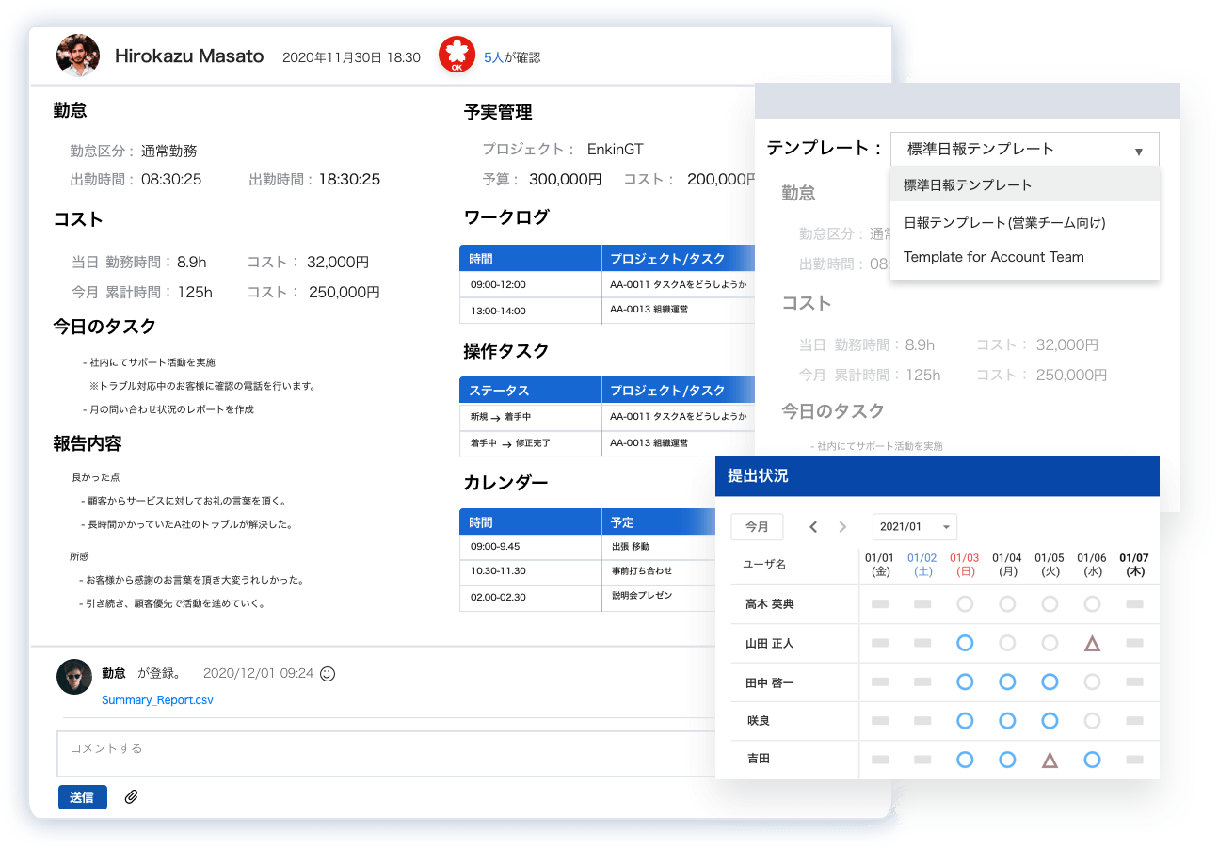This screenshot has height=849, width=1218.
Task: Click the user name Hirokazu Masato
Action: [x=189, y=56]
